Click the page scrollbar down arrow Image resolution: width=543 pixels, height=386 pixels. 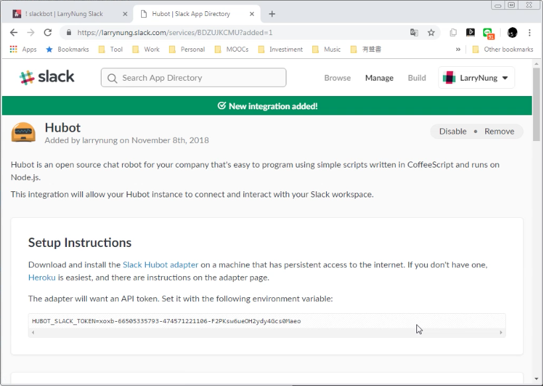pyautogui.click(x=536, y=379)
